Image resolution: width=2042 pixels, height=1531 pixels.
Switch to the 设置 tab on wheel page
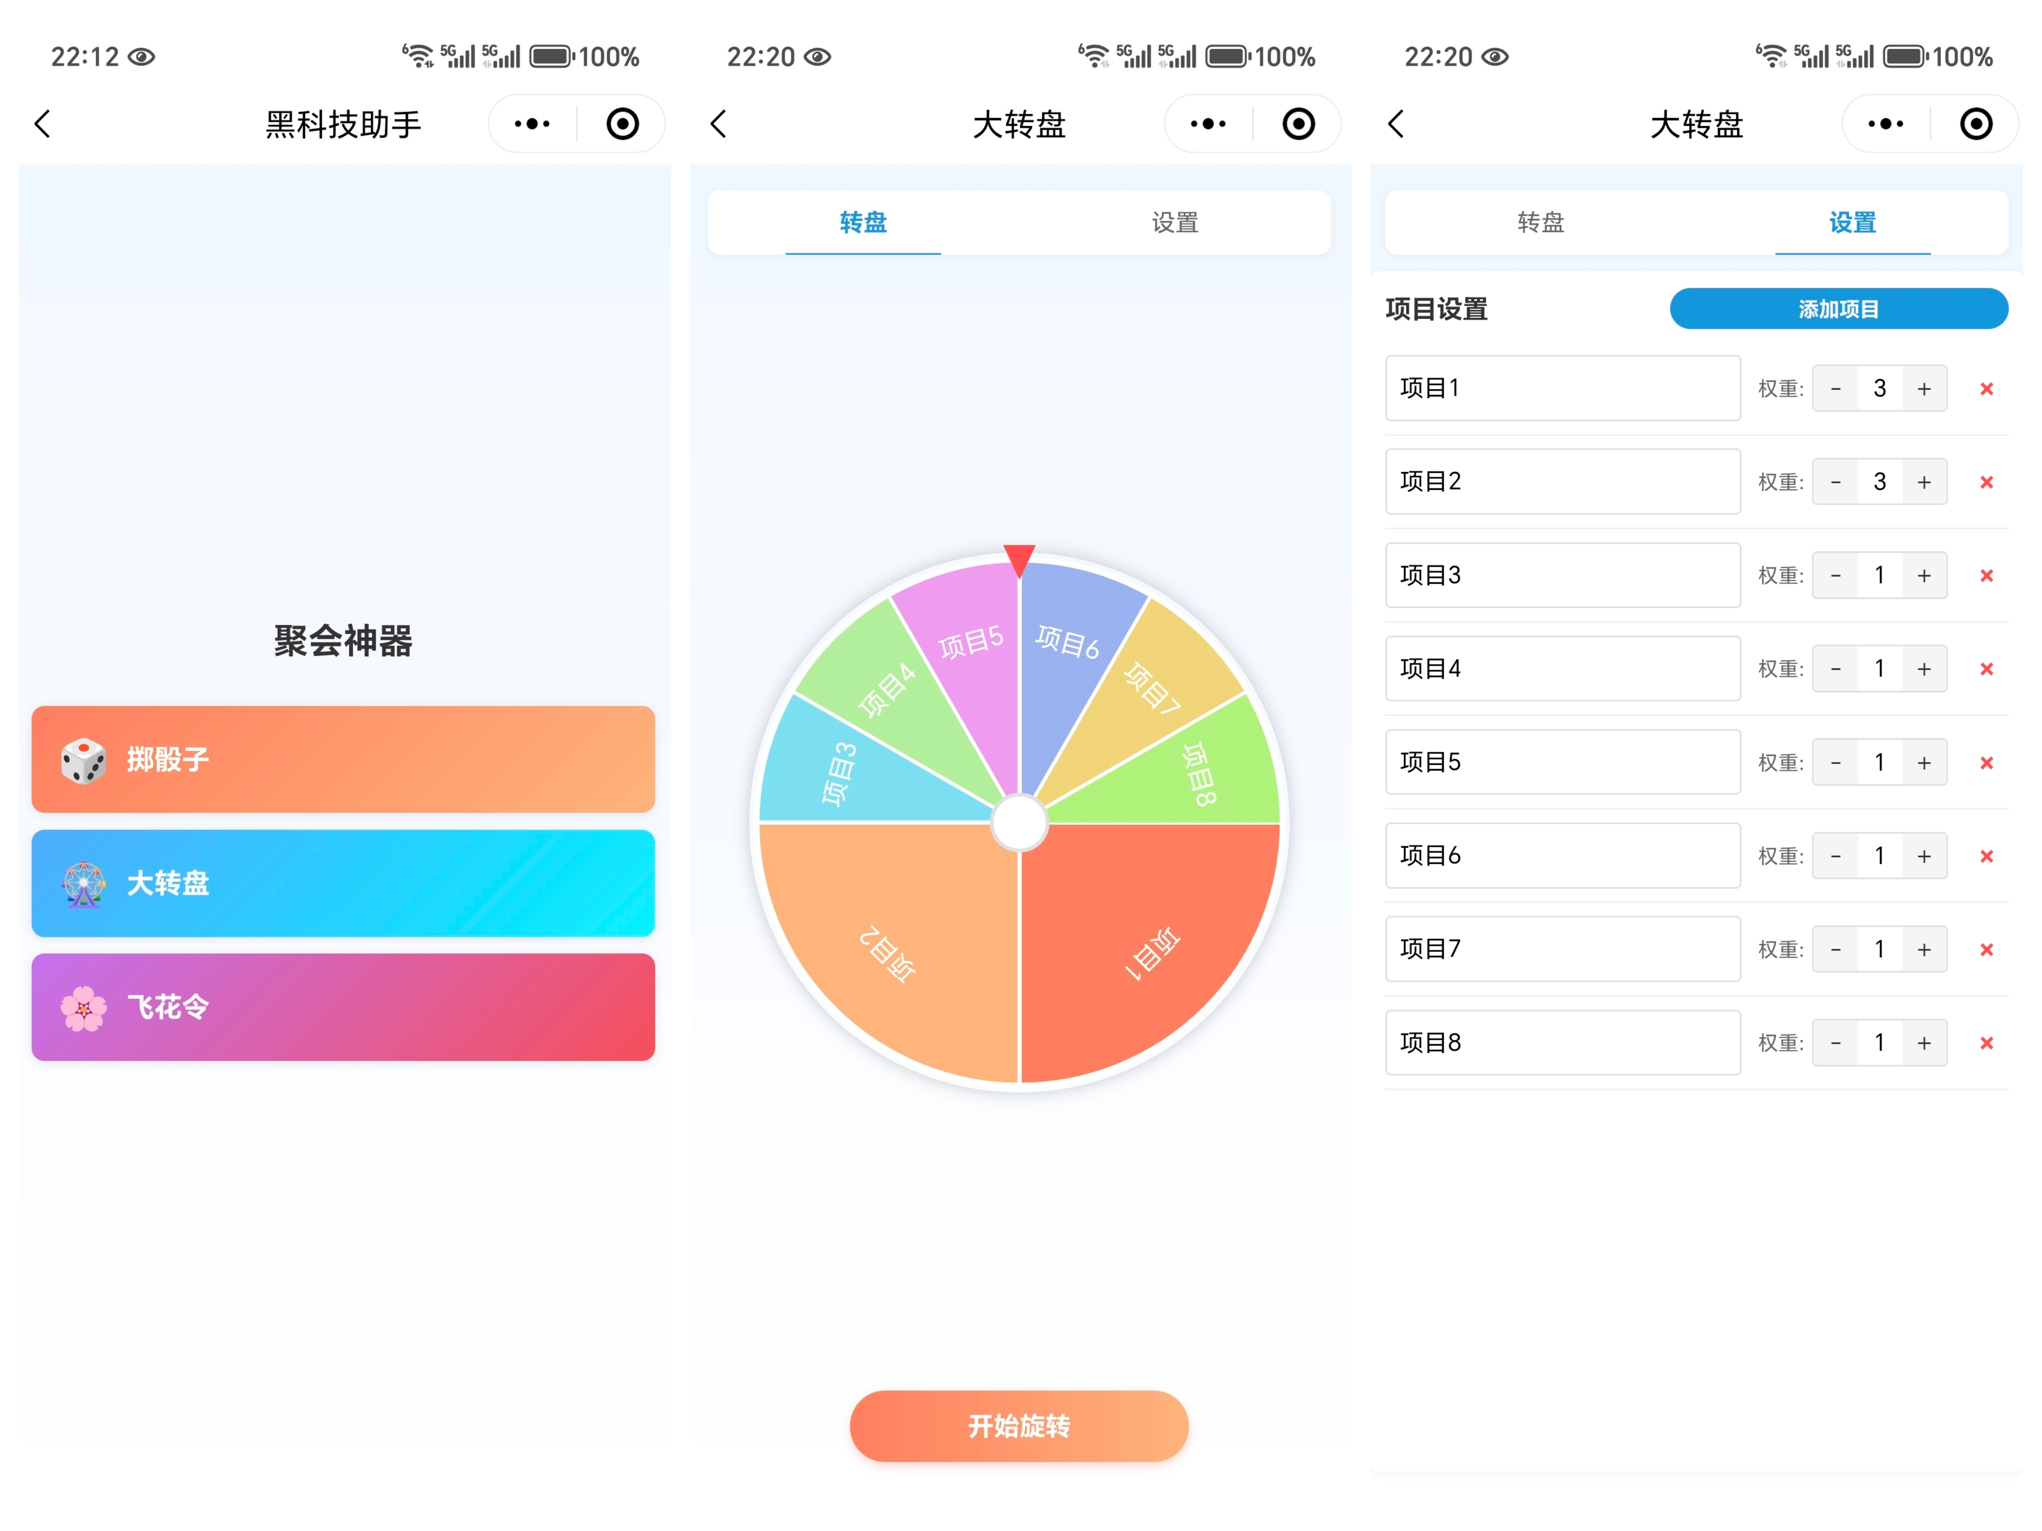1174,221
